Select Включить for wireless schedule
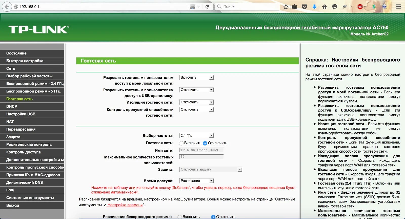Screen dimensions: 405x219 (x=180, y=217)
